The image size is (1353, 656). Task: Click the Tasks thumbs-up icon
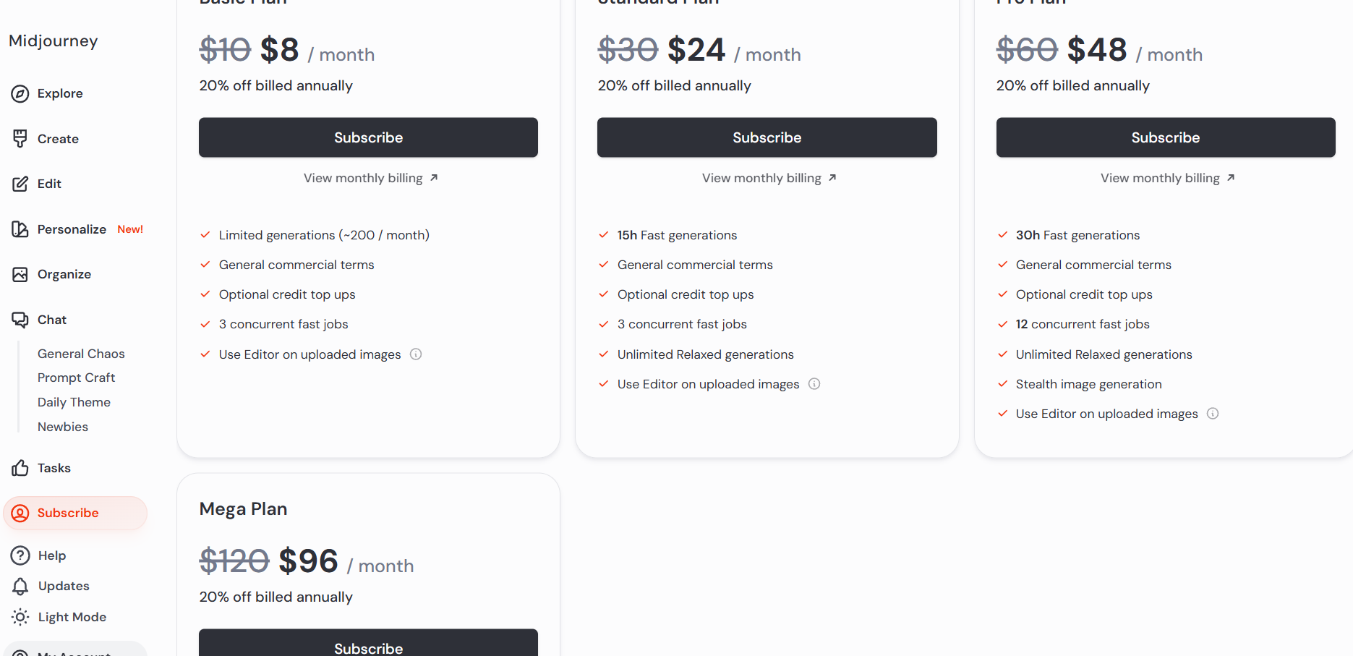click(x=20, y=468)
